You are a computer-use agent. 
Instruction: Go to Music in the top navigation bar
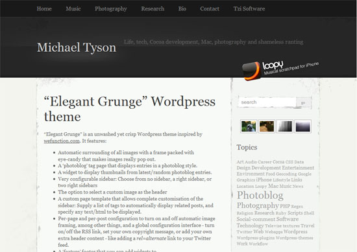73,8
